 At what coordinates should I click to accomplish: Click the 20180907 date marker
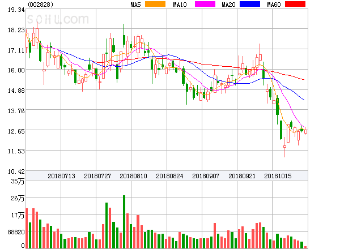[206, 176]
